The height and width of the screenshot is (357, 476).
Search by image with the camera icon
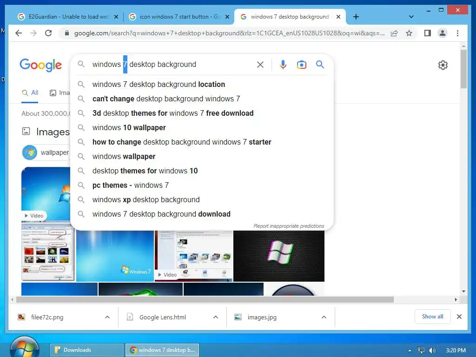click(301, 64)
